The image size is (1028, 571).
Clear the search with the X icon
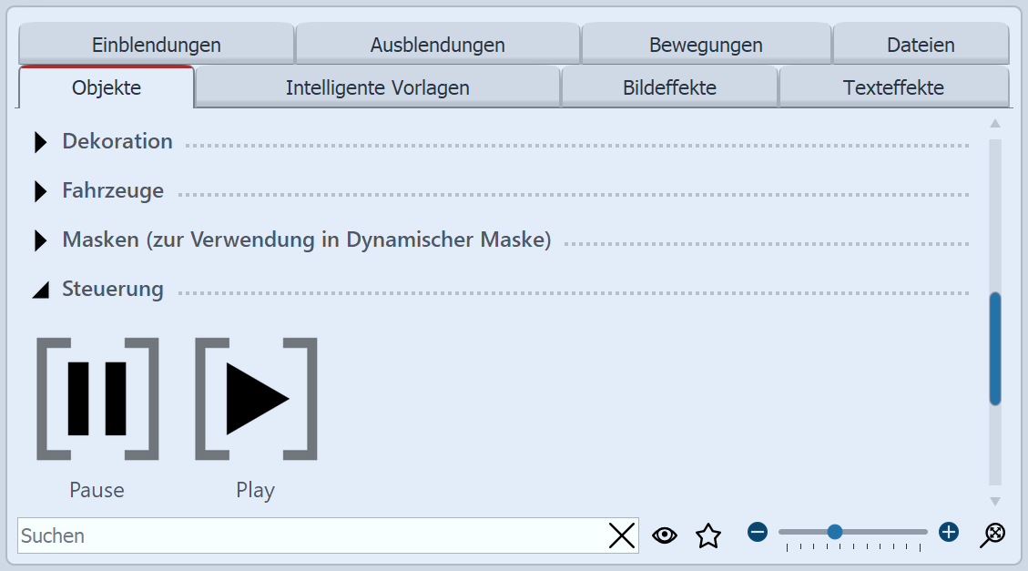(622, 535)
